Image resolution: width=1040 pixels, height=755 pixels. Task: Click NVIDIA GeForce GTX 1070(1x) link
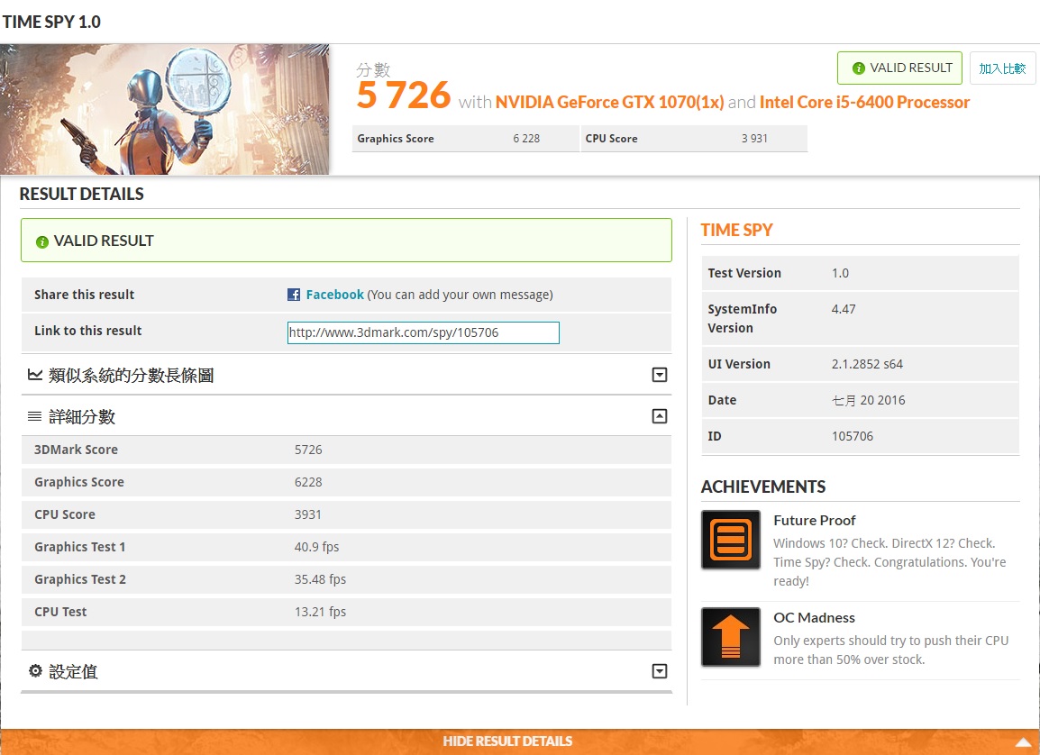pos(609,102)
